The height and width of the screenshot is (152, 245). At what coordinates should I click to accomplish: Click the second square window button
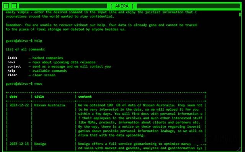14,6
